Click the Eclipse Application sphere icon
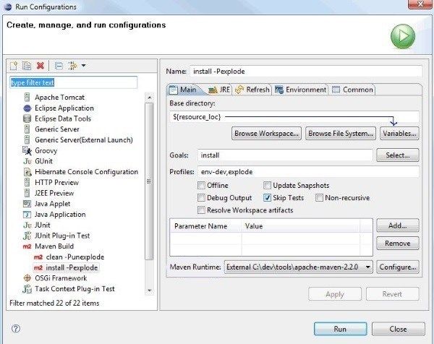The image size is (434, 344). [27, 108]
